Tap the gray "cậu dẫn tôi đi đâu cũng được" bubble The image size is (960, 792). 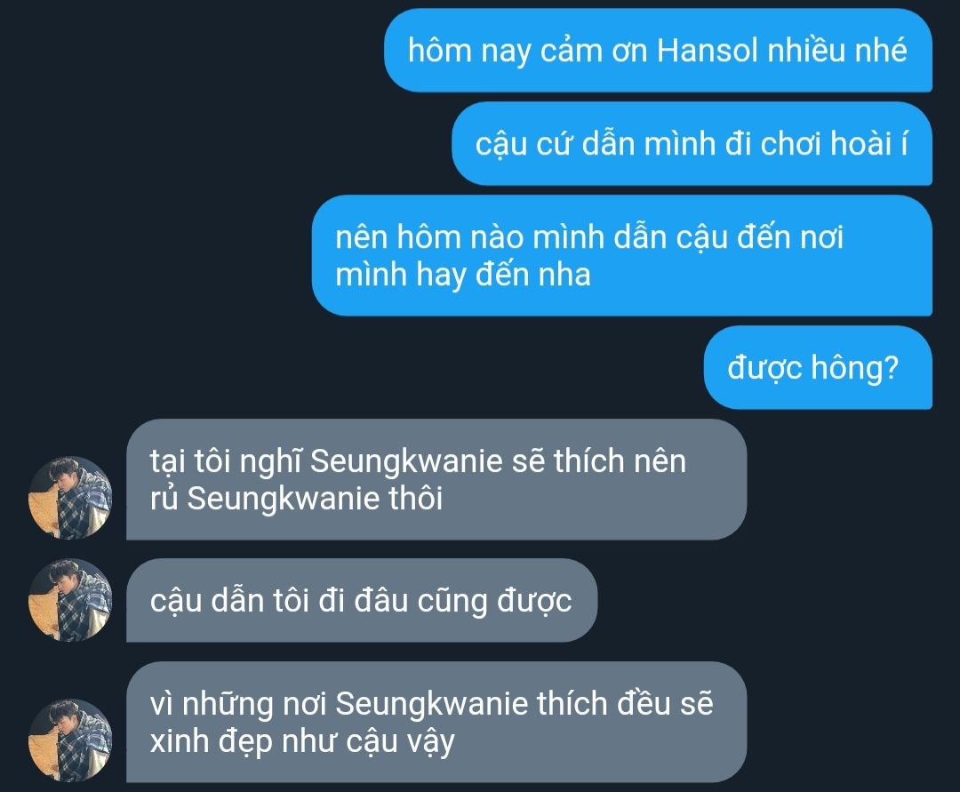pos(362,600)
